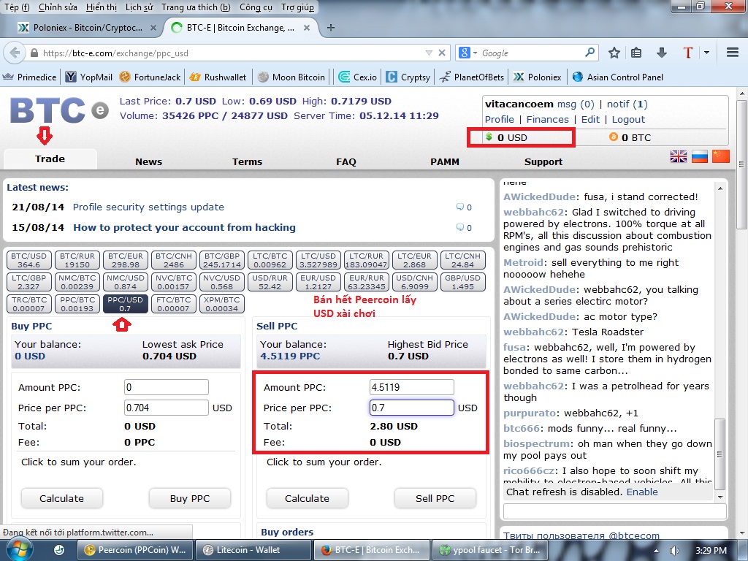The height and width of the screenshot is (561, 748).
Task: Open the Windows Start button
Action: 19,551
